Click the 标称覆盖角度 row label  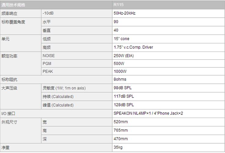(13, 22)
